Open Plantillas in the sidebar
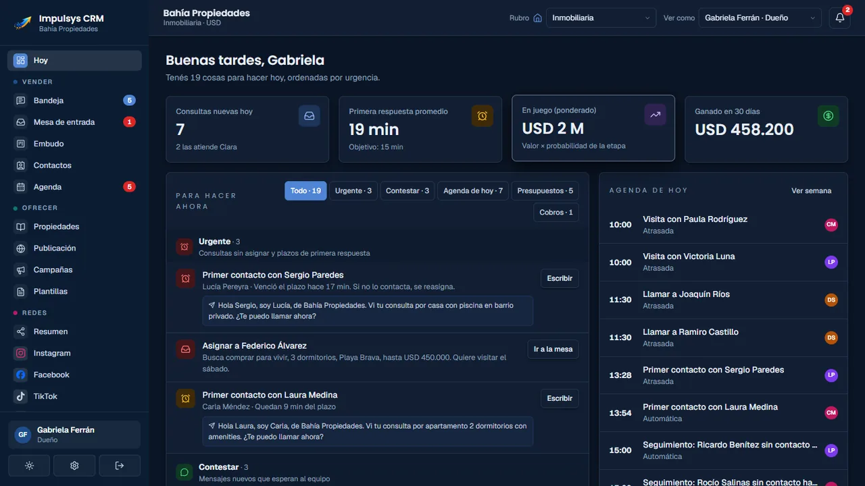 coord(74,292)
